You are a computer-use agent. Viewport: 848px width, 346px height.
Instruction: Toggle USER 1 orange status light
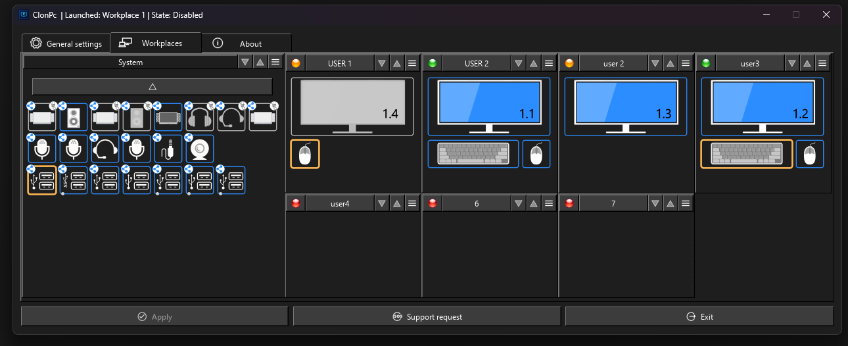pos(296,63)
